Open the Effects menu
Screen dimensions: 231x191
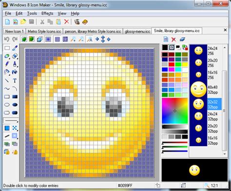click(47, 14)
